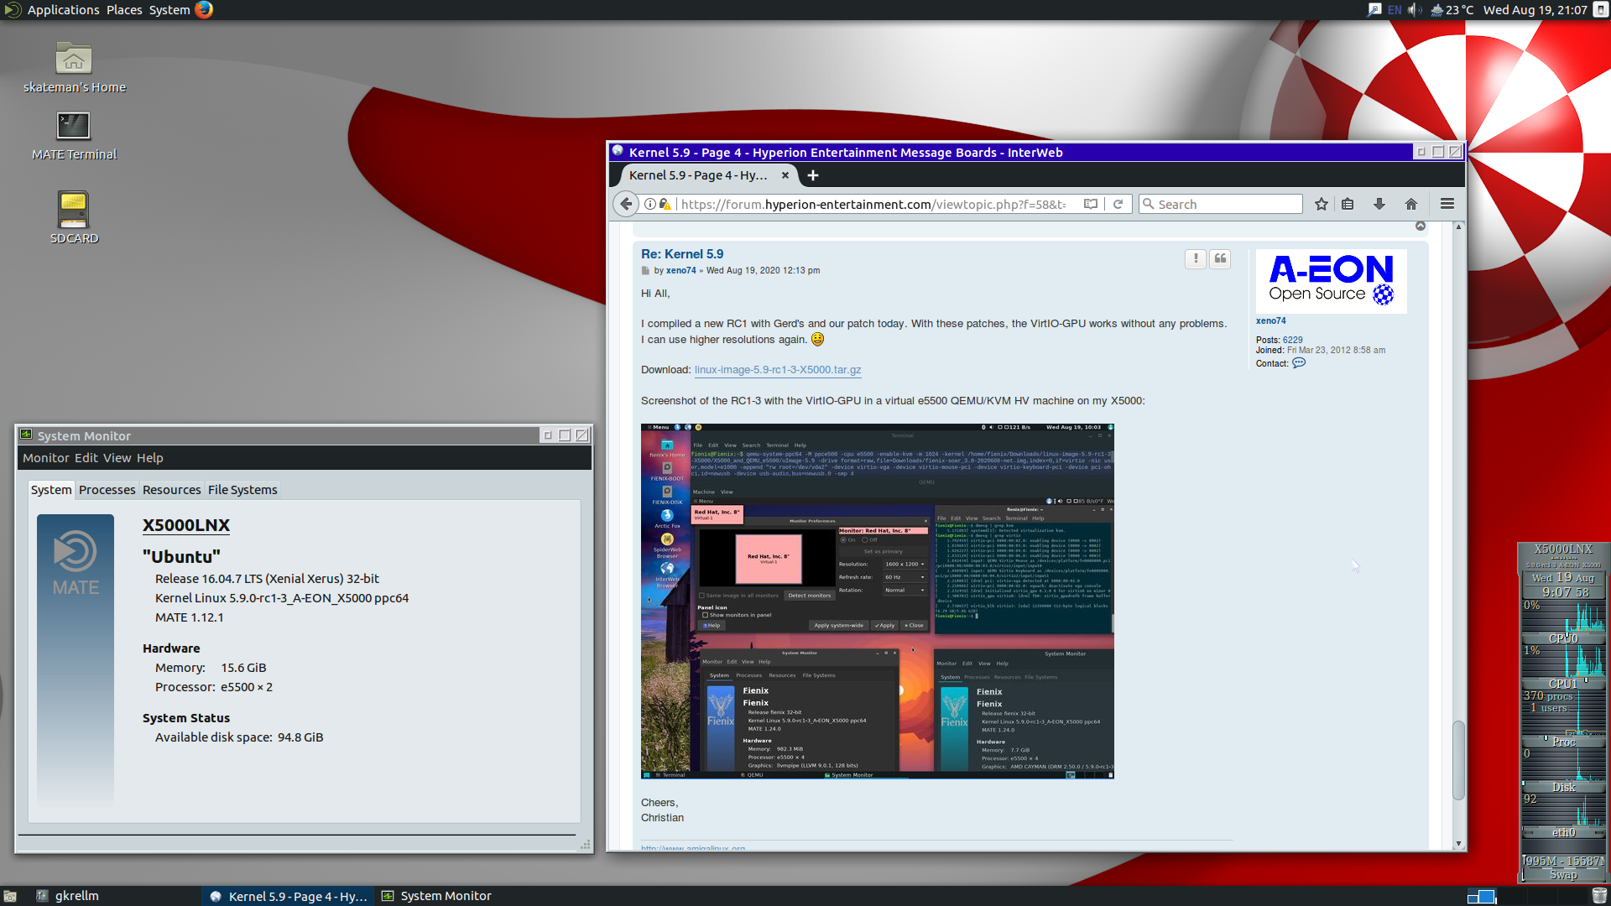
Task: Open Edit menu in System Monitor
Action: [86, 458]
